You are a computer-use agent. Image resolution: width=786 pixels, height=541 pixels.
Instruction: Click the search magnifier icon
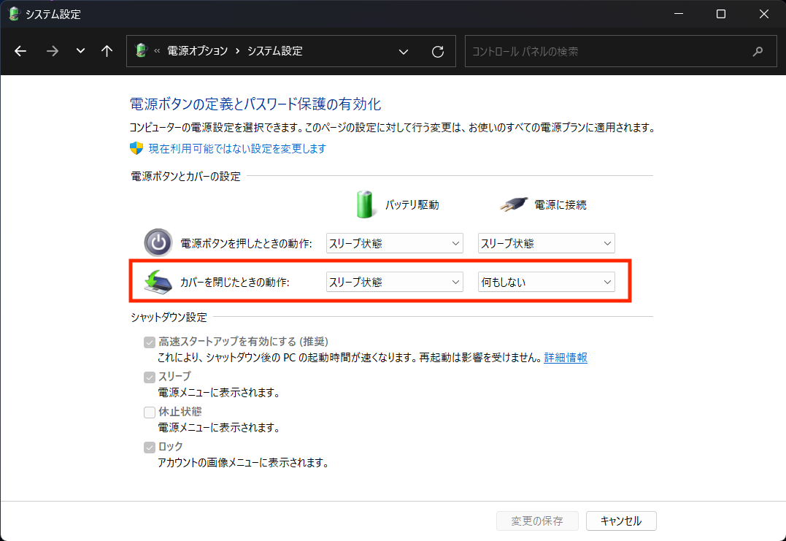click(758, 51)
